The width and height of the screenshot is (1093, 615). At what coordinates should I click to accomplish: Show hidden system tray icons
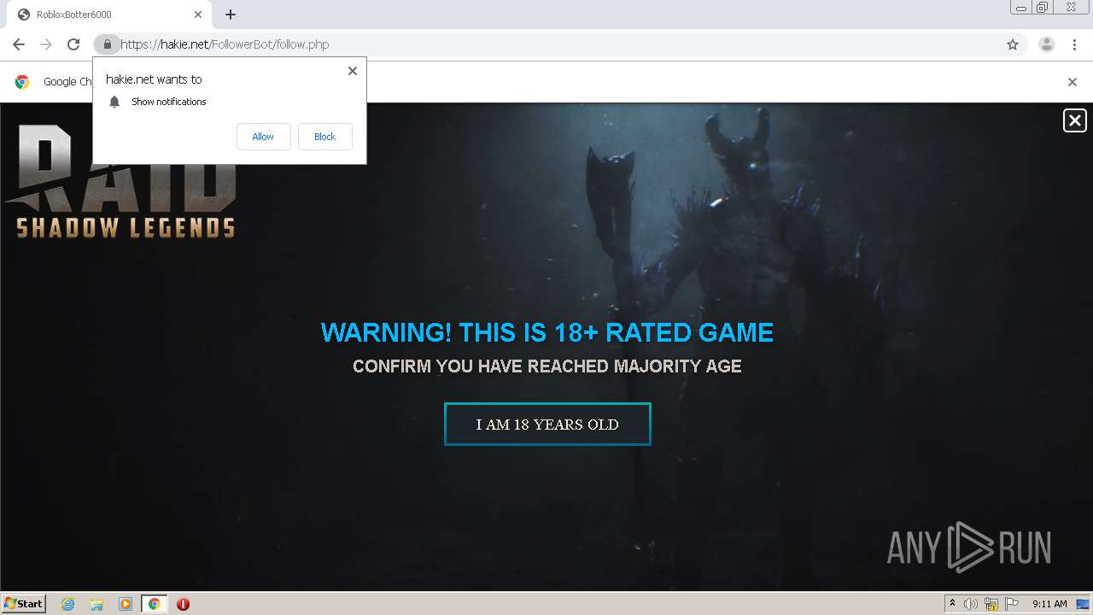click(x=952, y=604)
